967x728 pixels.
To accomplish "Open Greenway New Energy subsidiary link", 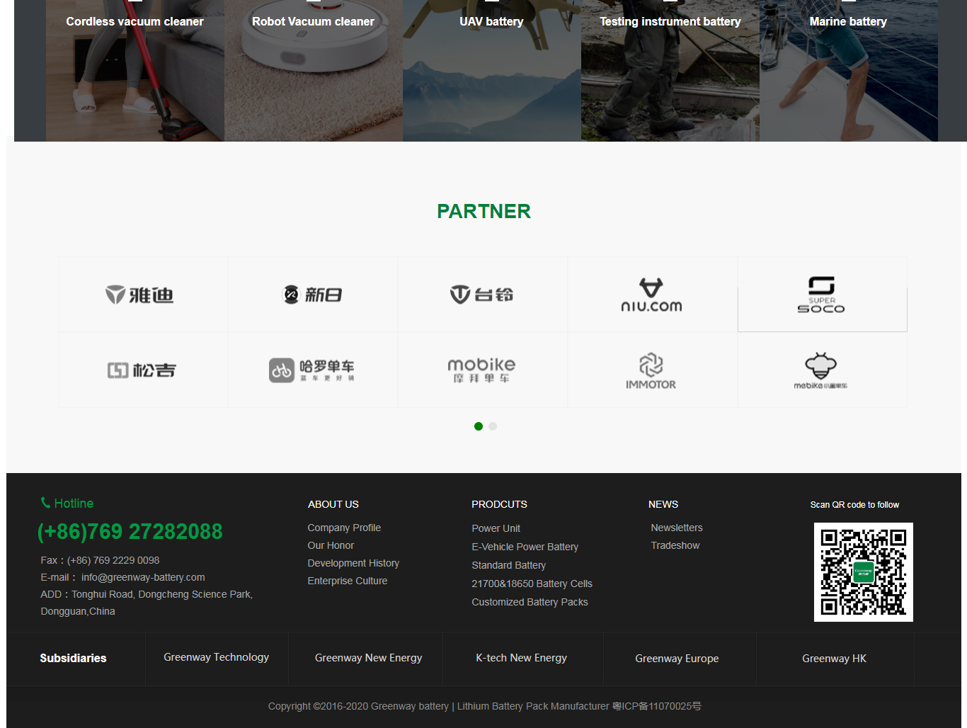I will pyautogui.click(x=369, y=658).
